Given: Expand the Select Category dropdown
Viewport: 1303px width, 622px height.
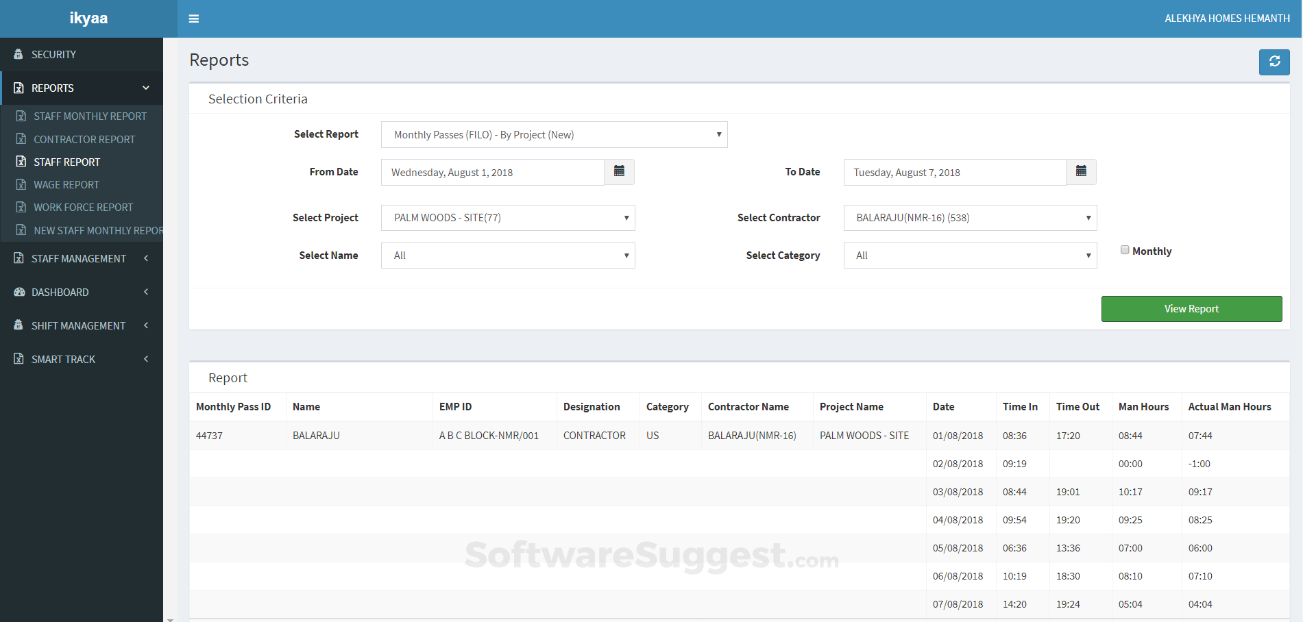Looking at the screenshot, I should 970,256.
